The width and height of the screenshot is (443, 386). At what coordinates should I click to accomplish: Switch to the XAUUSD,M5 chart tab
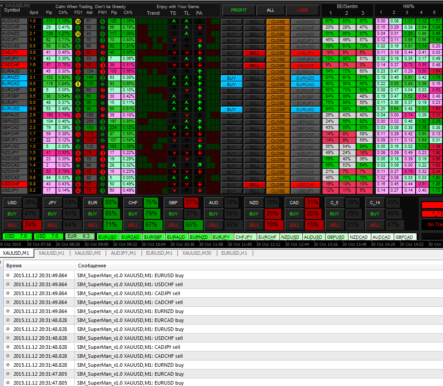pos(87,253)
